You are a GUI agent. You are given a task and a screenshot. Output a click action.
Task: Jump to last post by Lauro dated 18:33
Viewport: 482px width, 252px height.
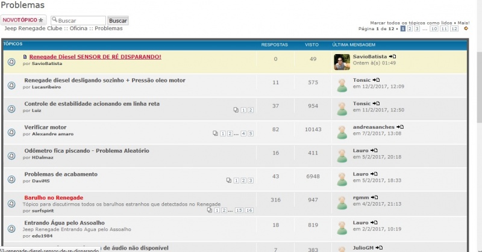coord(374,174)
